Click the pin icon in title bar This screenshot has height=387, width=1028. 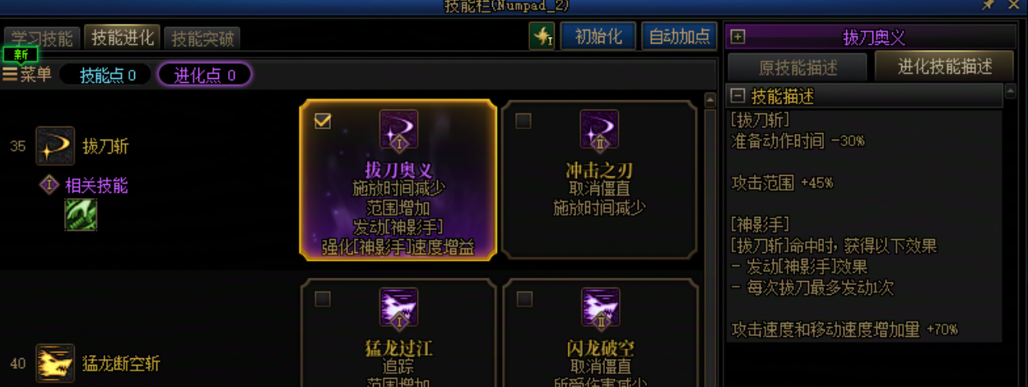click(988, 6)
